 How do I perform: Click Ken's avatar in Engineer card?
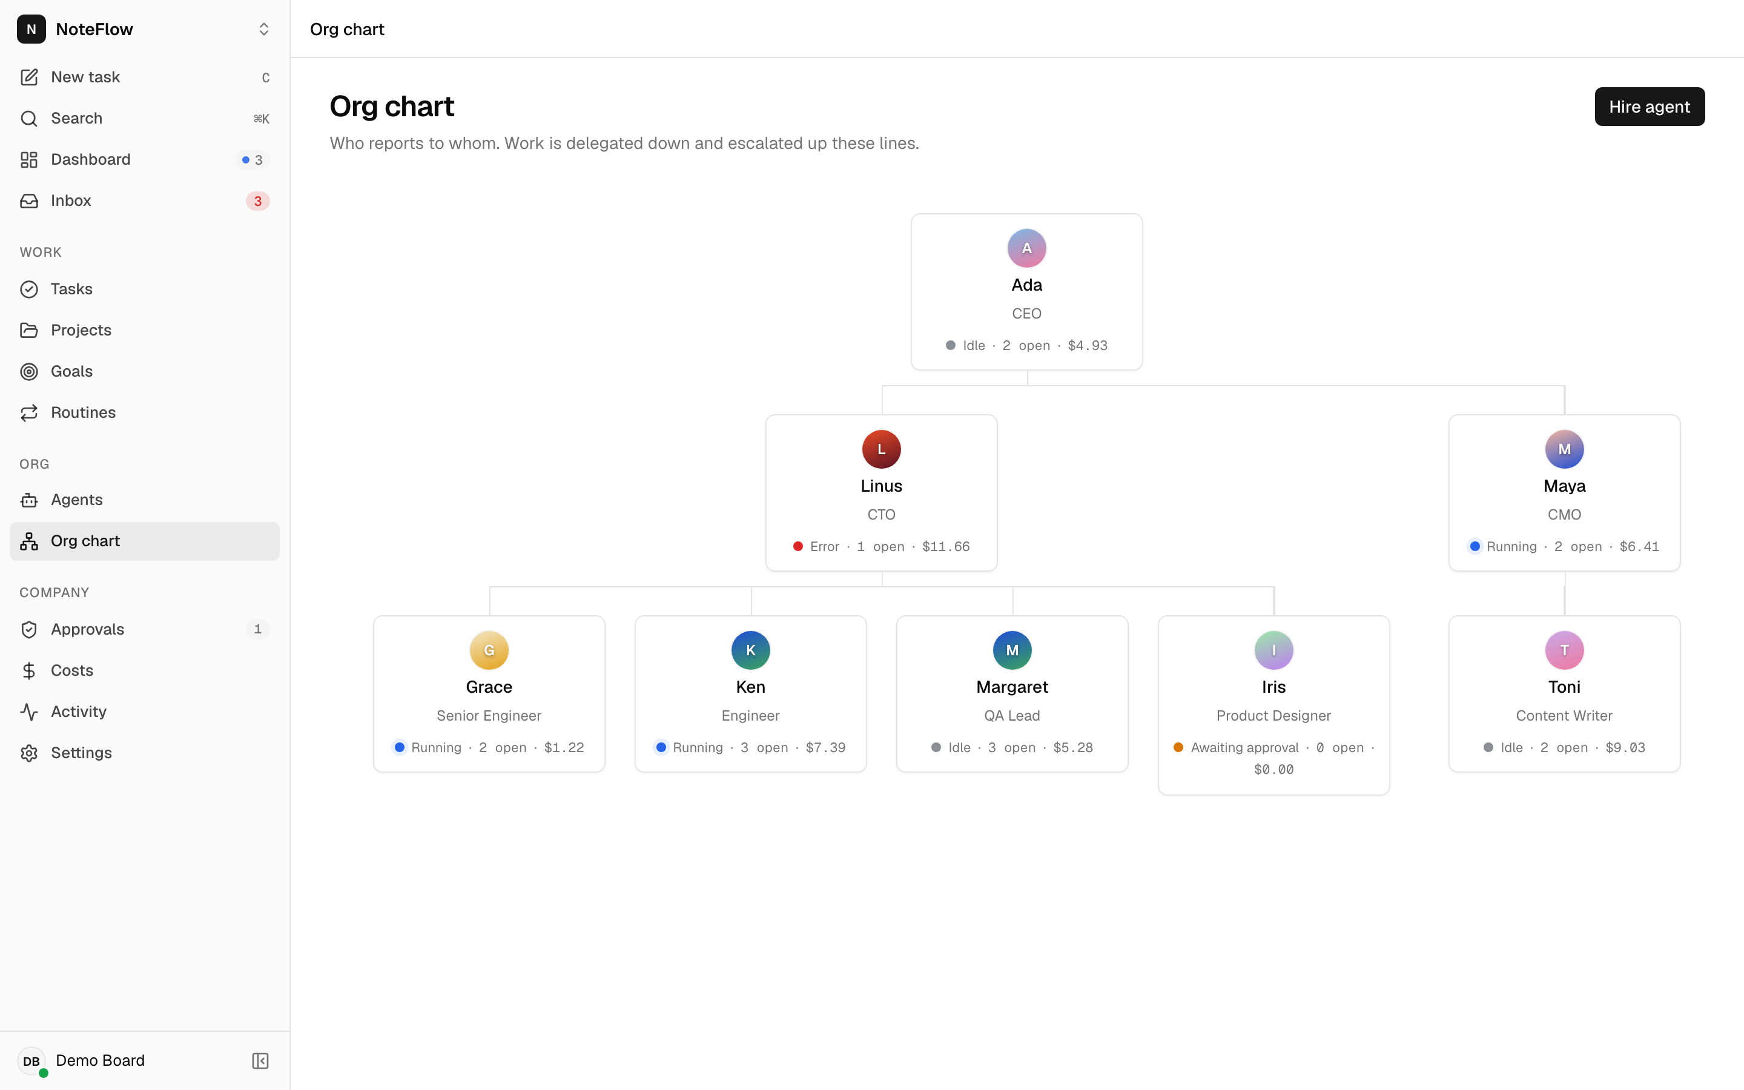tap(750, 650)
